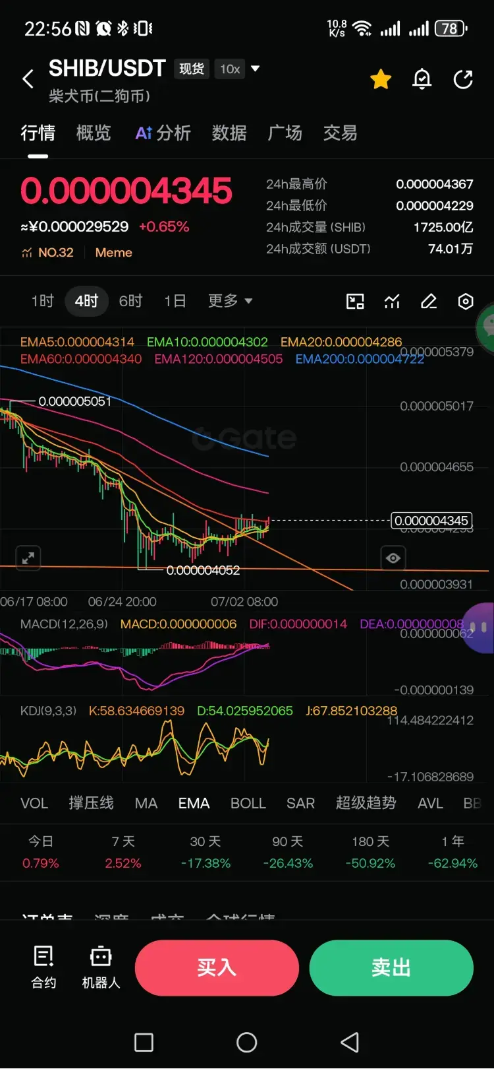This screenshot has width=494, height=1069.
Task: Tap the EMA200 legend value
Action: 360,359
